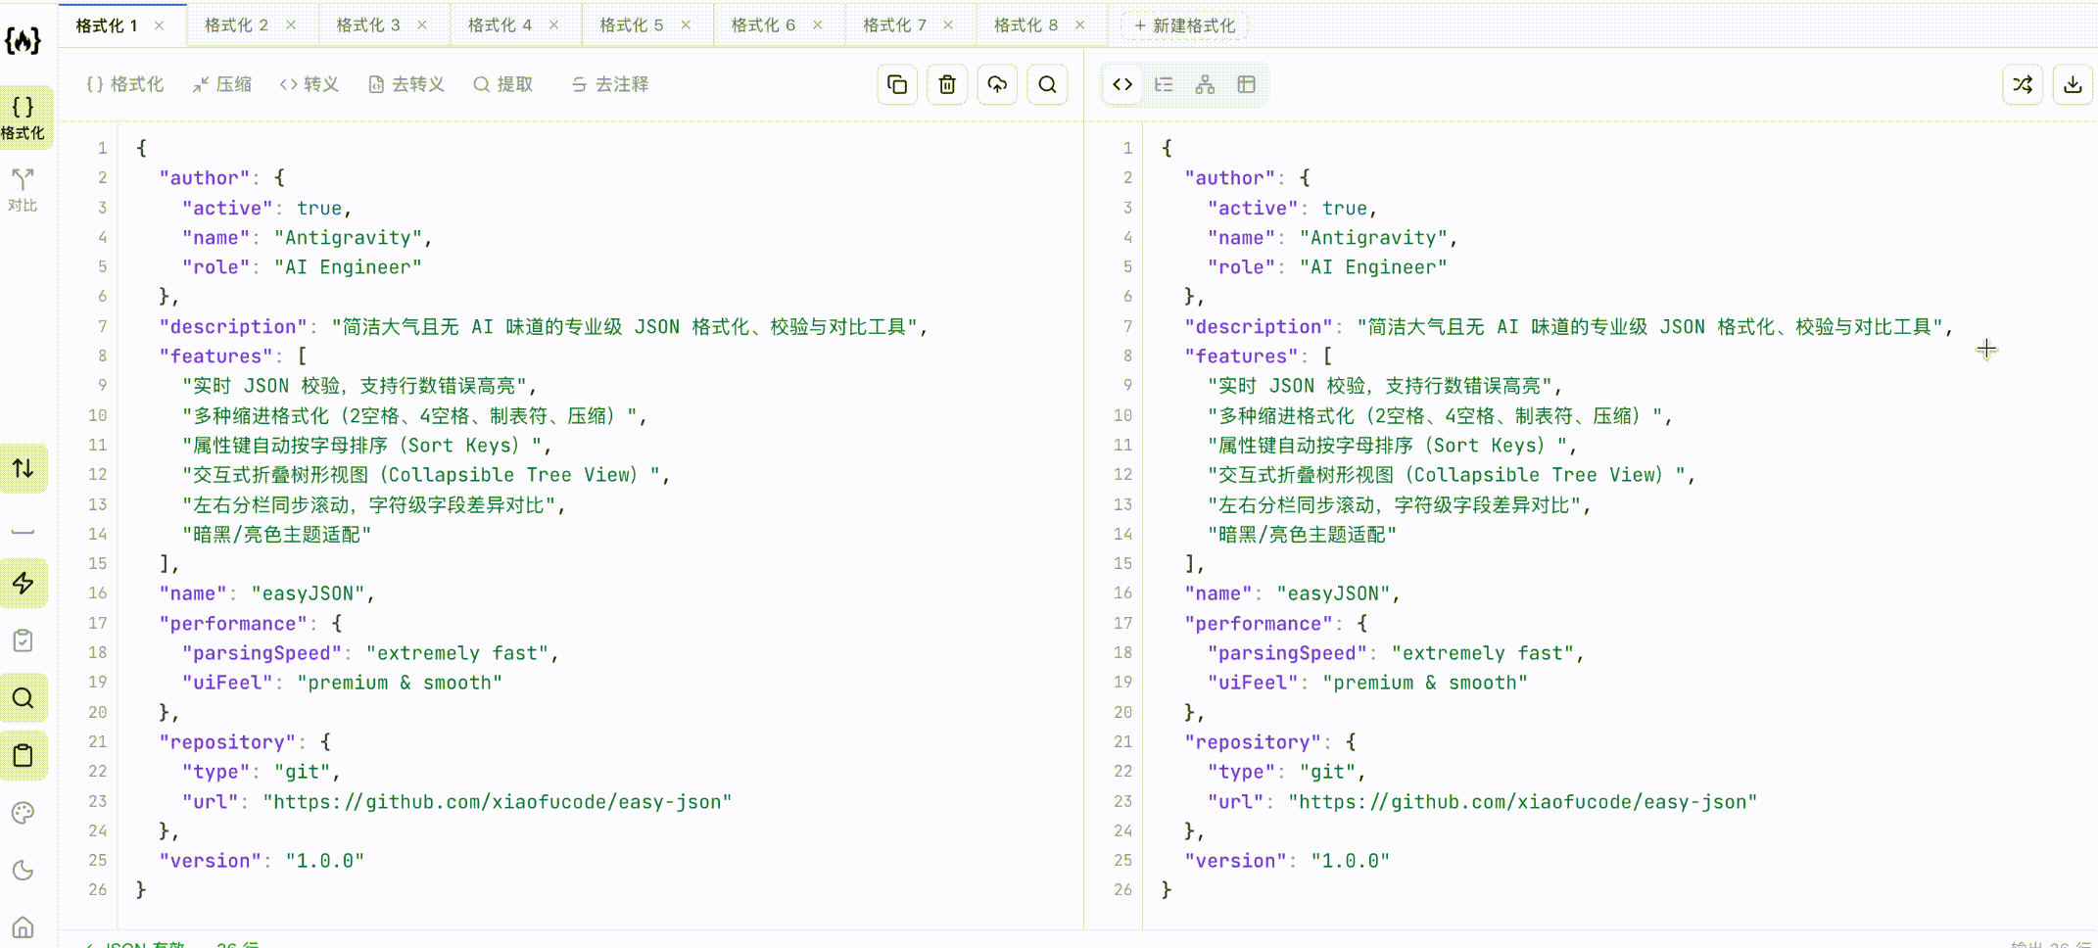Click "repository" key in left editor
This screenshot has width=2098, height=948.
228,742
